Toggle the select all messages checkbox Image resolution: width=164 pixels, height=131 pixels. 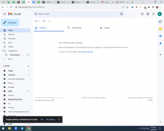coord(36,21)
